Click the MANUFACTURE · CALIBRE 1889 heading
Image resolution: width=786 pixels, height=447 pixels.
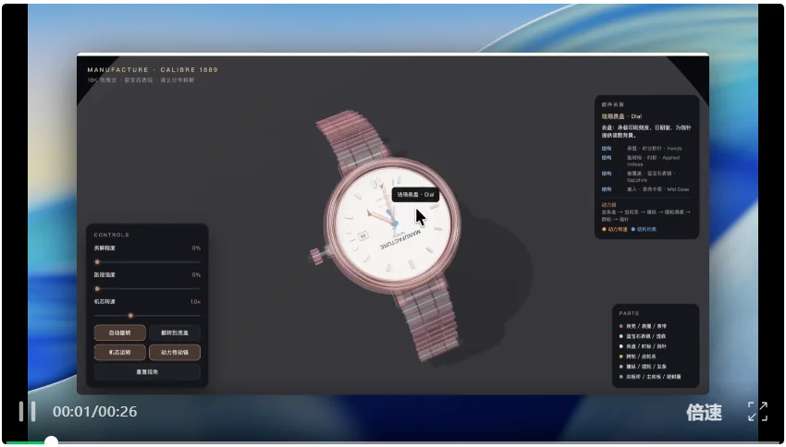(153, 69)
